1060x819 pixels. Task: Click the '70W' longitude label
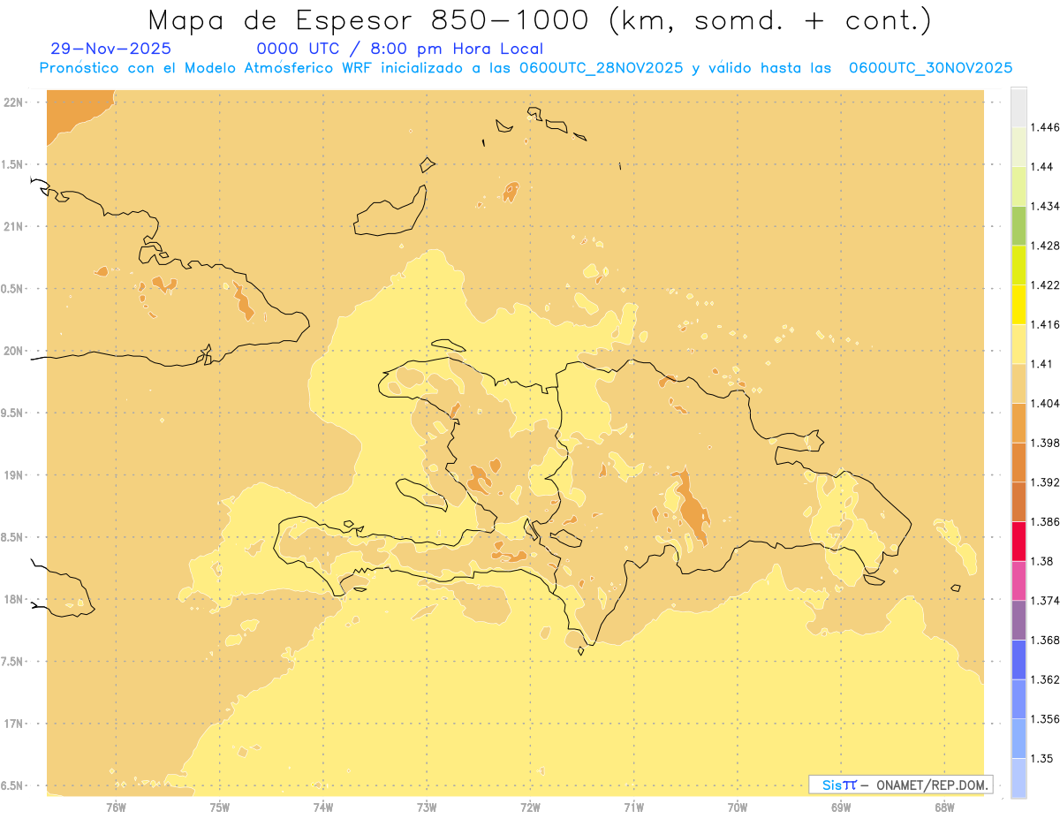[x=738, y=807]
